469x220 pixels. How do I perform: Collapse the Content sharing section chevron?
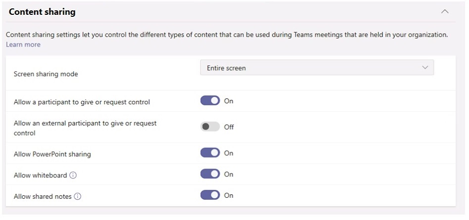pyautogui.click(x=445, y=12)
